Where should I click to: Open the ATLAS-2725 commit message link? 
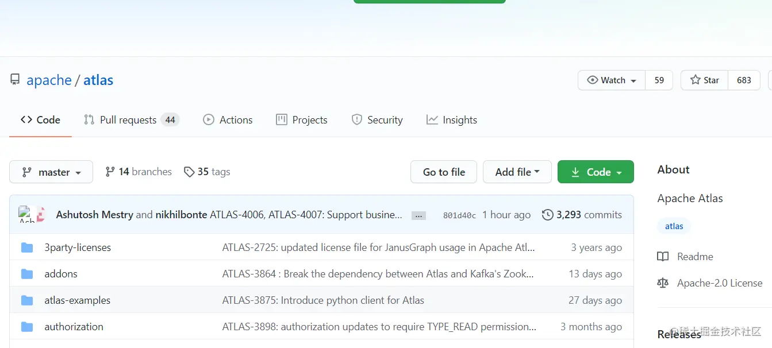(379, 248)
